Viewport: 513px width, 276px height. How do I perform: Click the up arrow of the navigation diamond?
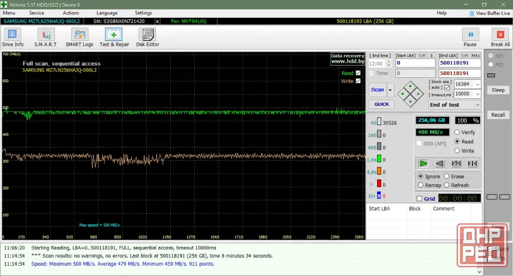[410, 86]
